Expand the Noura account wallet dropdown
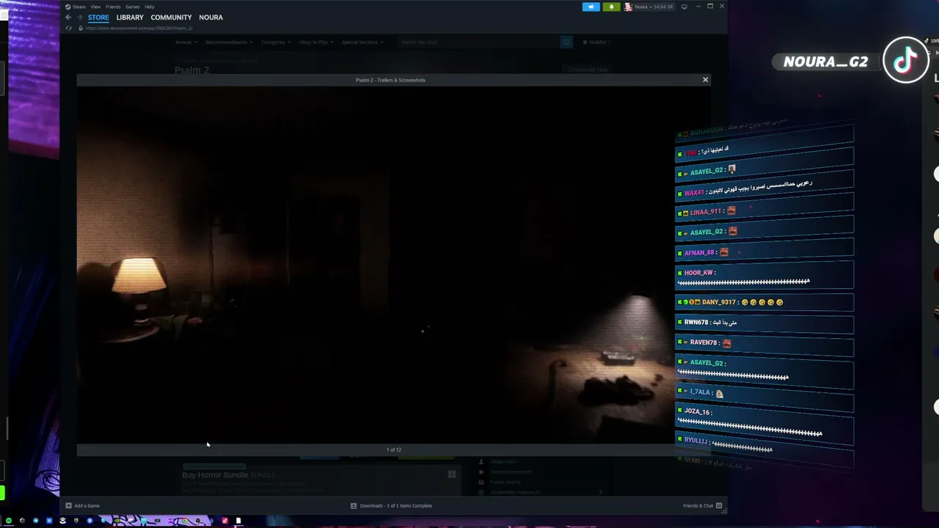 click(x=654, y=7)
